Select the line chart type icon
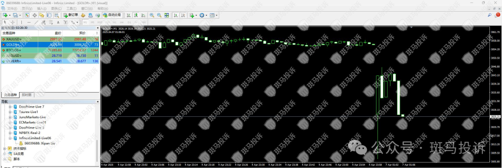Image resolution: width=502 pixels, height=168 pixels. pos(143,15)
